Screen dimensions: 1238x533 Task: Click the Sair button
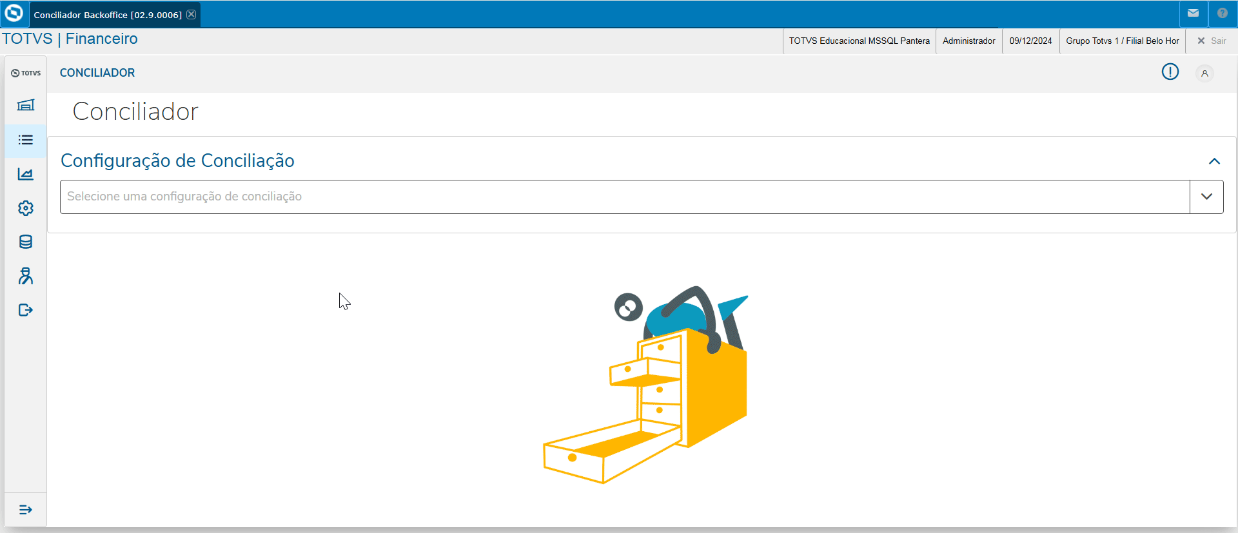(x=1212, y=41)
